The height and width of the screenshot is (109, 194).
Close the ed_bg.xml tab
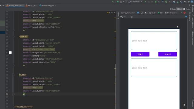tap(37, 5)
